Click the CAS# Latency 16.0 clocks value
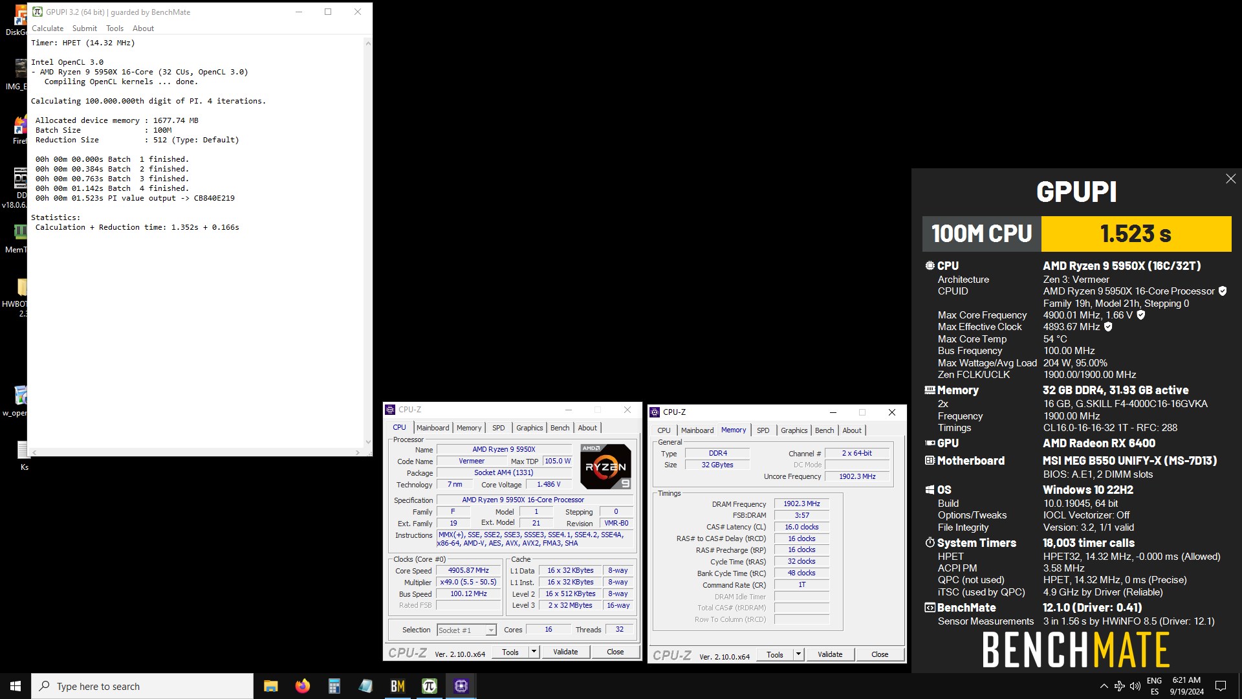The width and height of the screenshot is (1242, 699). coord(801,527)
